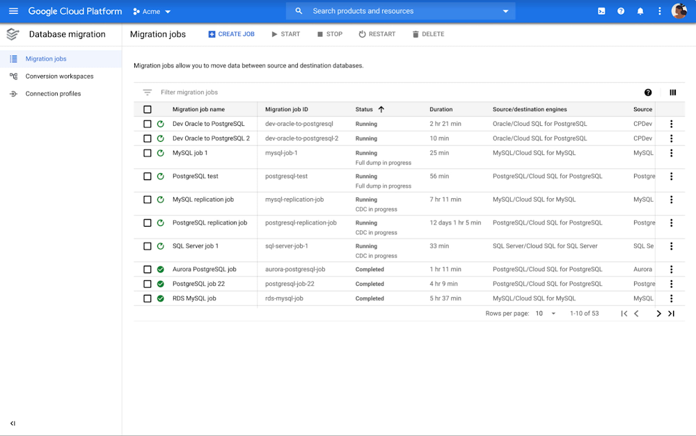Open actions menu for PostgreSQL test
The width and height of the screenshot is (696, 436).
(671, 176)
